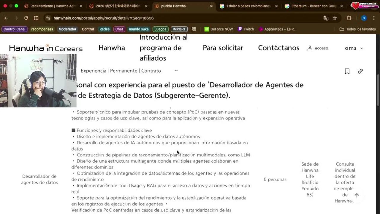Close the 1 dolar a pesos colombianos tab
This screenshot has height=214, width=380.
tap(276, 6)
